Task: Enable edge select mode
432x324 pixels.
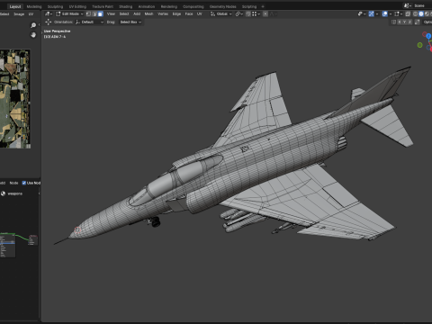Action: coord(94,13)
